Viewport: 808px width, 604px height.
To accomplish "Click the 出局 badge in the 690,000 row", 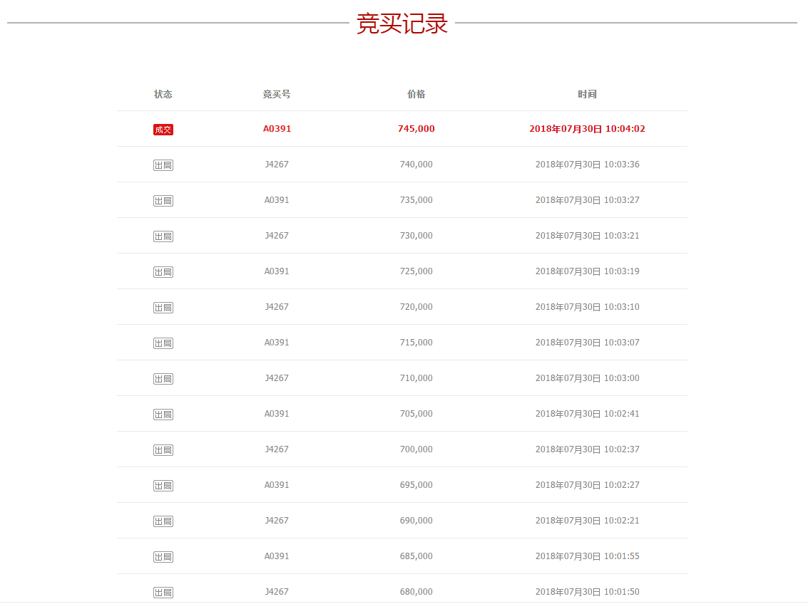I will [163, 521].
